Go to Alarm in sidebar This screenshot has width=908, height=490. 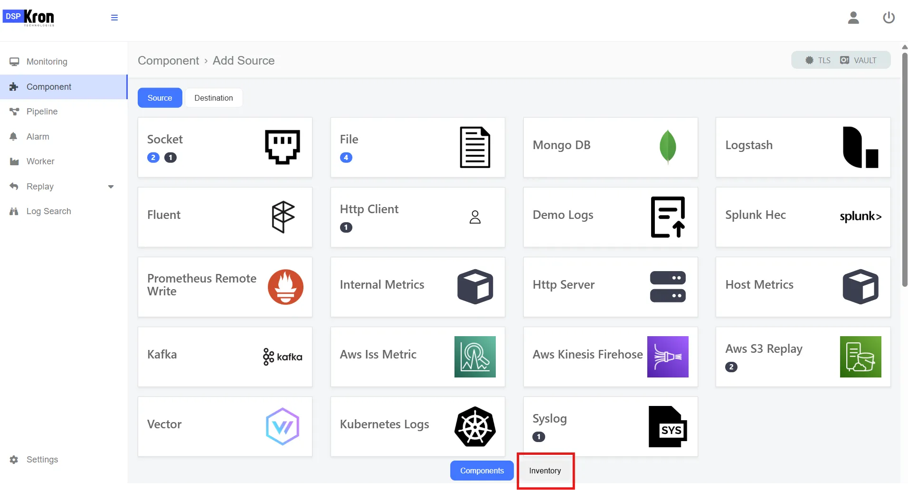click(x=64, y=137)
